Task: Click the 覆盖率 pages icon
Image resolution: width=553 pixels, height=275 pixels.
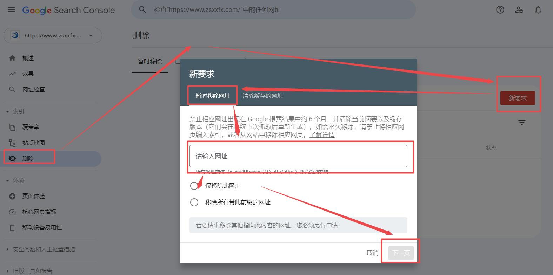Action: 12,127
